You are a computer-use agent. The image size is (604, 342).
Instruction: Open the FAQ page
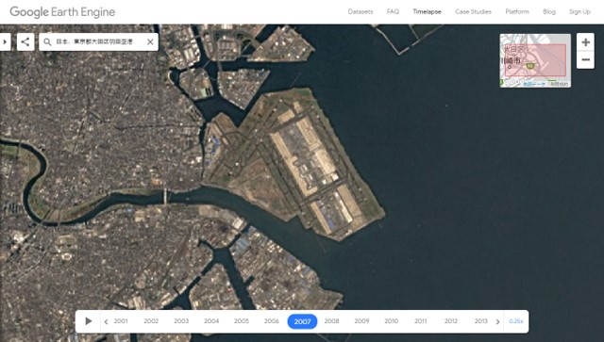click(x=393, y=11)
